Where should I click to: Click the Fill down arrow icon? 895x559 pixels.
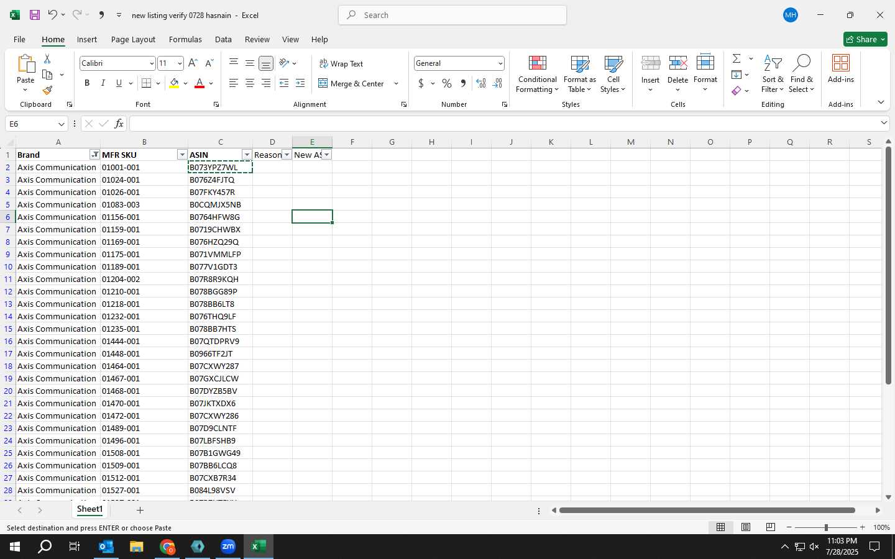pyautogui.click(x=737, y=75)
